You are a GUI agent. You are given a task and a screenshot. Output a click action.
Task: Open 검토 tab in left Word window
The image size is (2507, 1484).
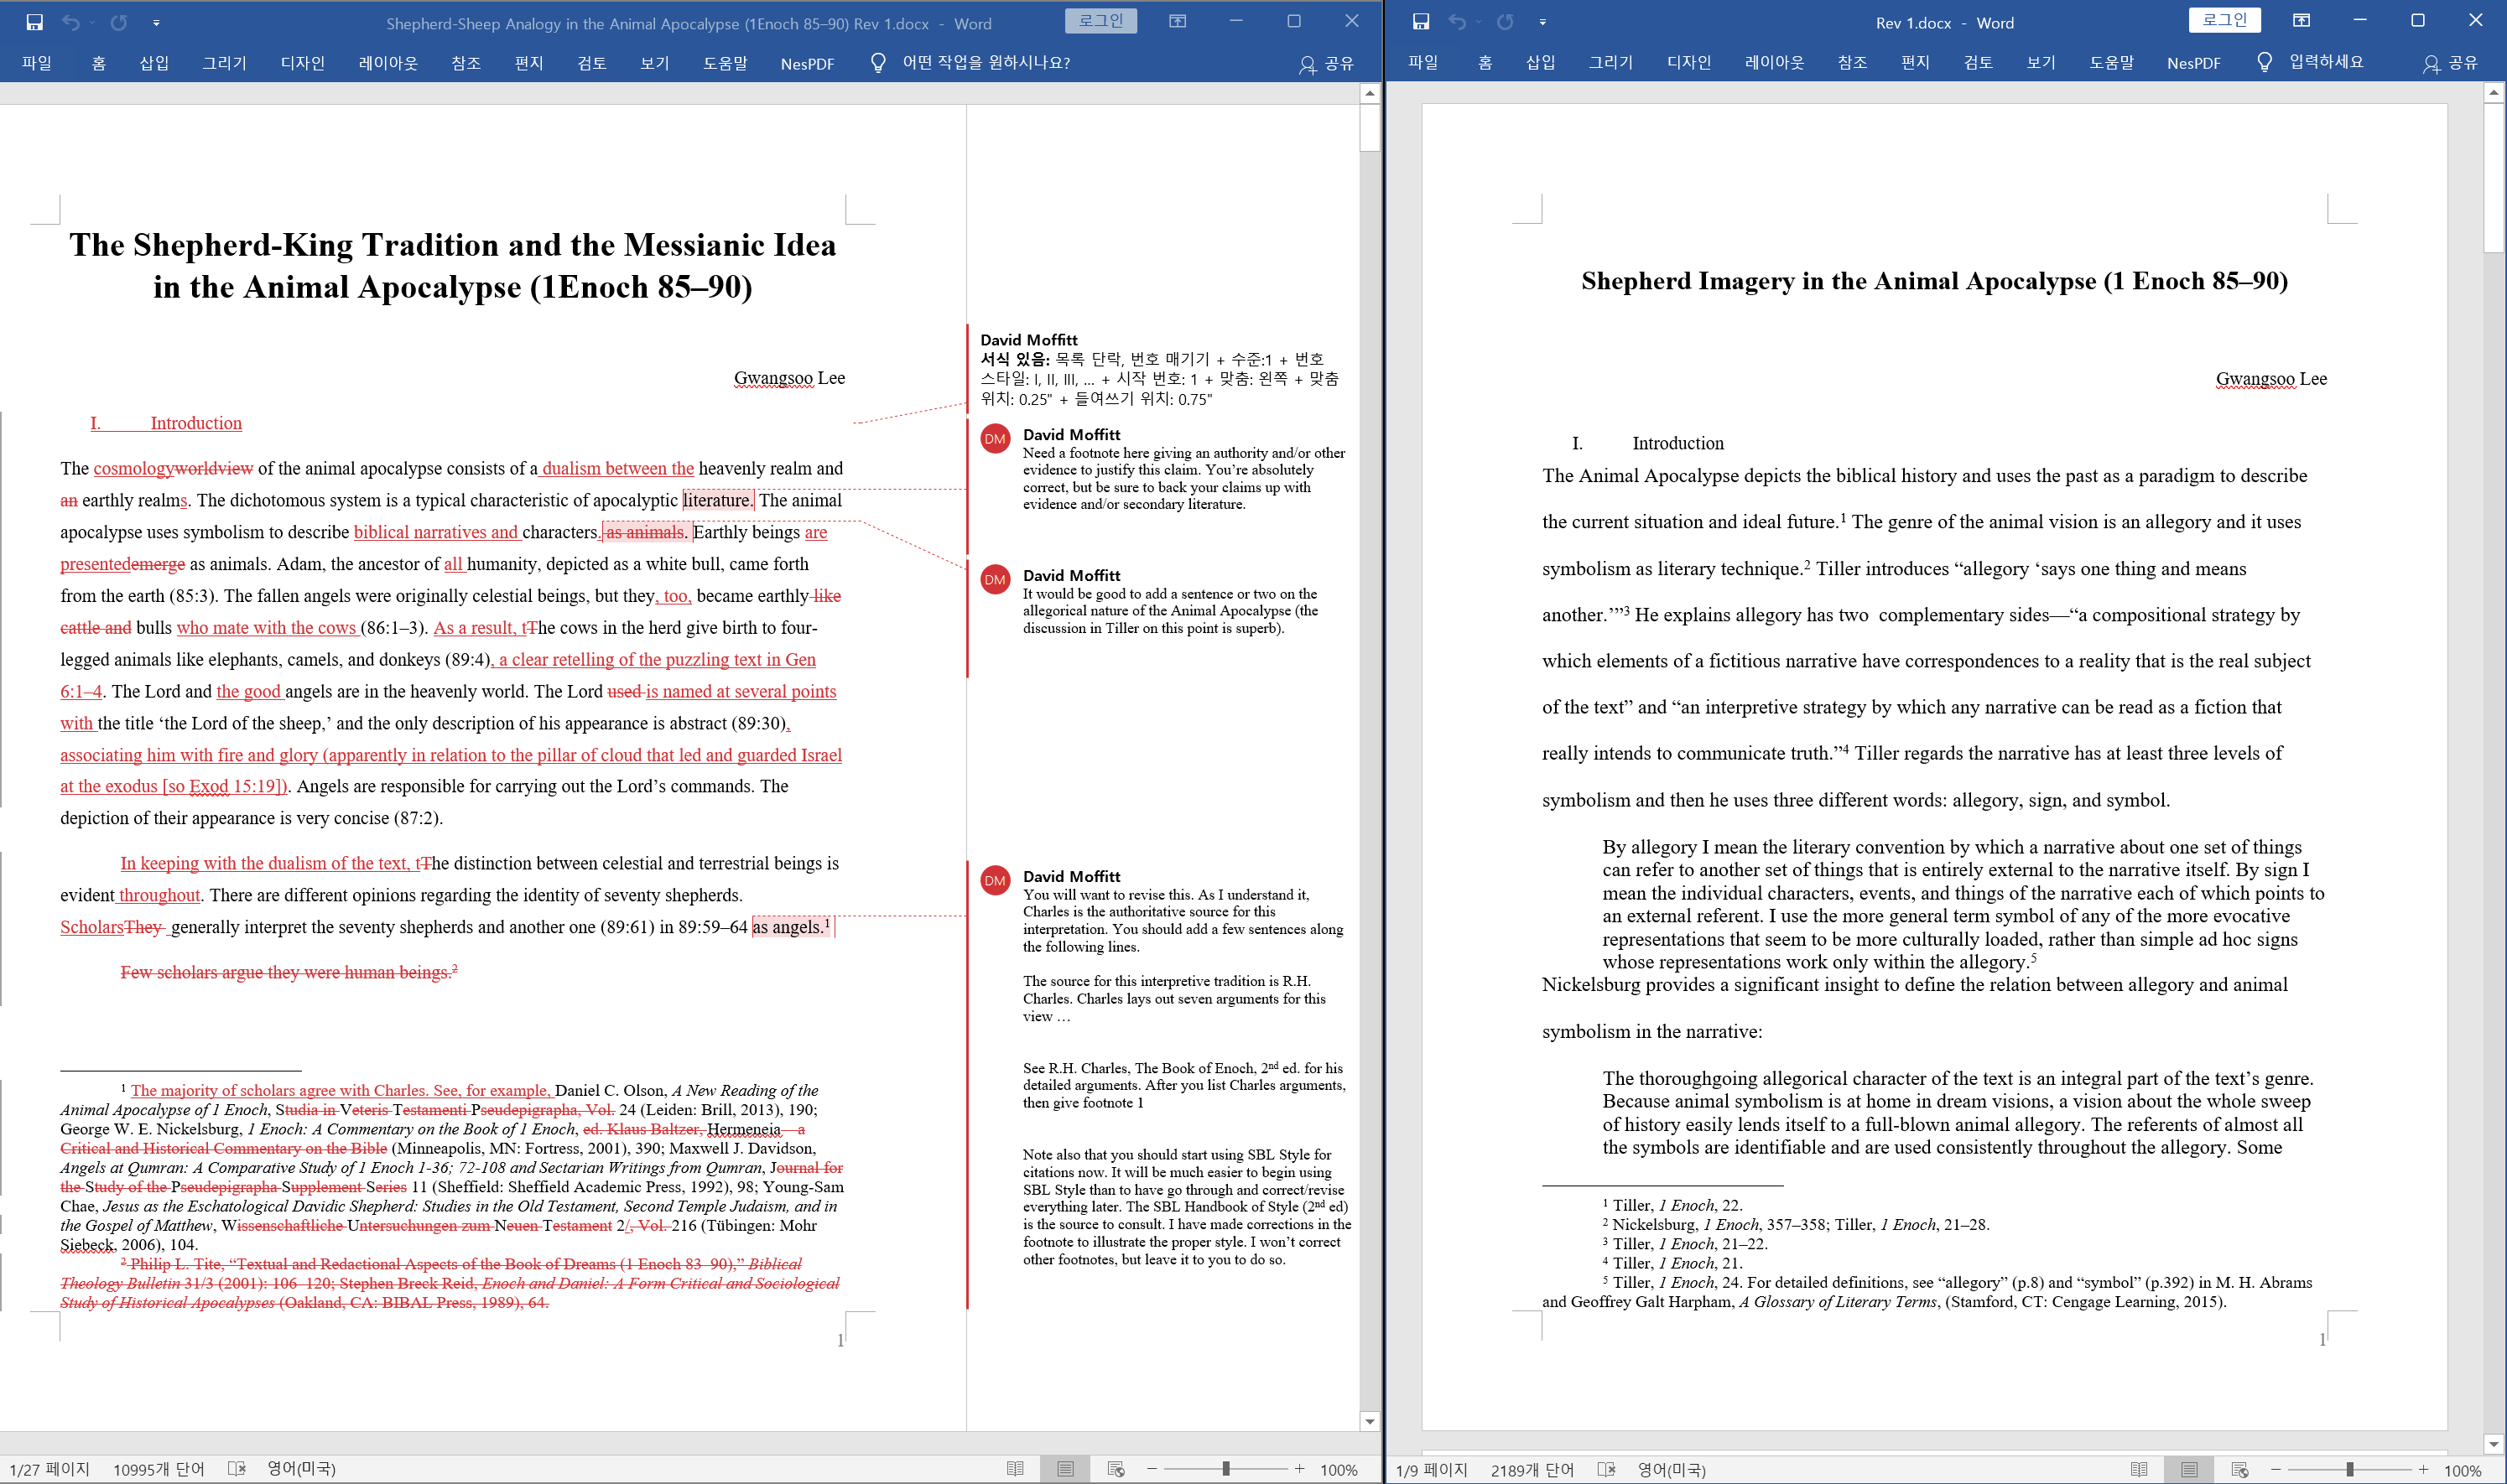click(592, 63)
